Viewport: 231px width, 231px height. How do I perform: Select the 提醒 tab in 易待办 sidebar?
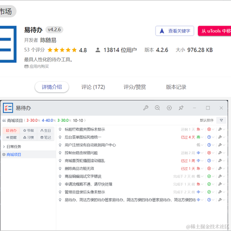click(11, 138)
